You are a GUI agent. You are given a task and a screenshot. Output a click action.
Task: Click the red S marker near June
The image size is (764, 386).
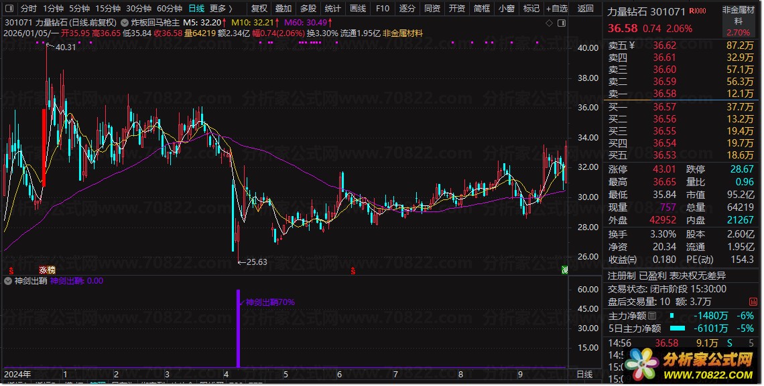pos(353,270)
